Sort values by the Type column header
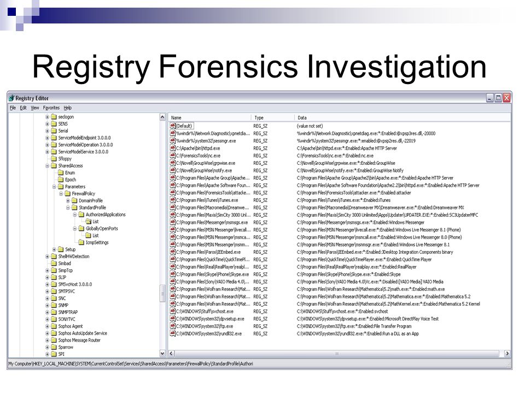 (272, 118)
